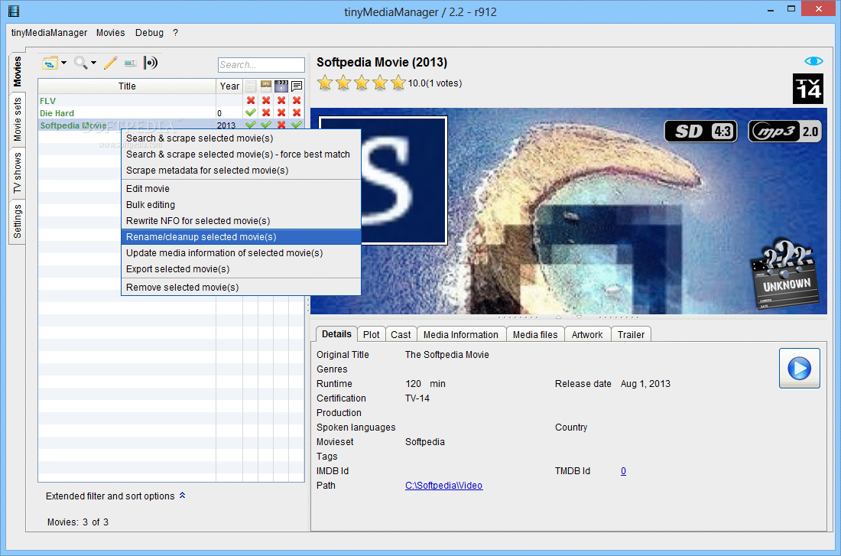Image resolution: width=841 pixels, height=556 pixels.
Task: Open the ? help menu
Action: [x=175, y=33]
